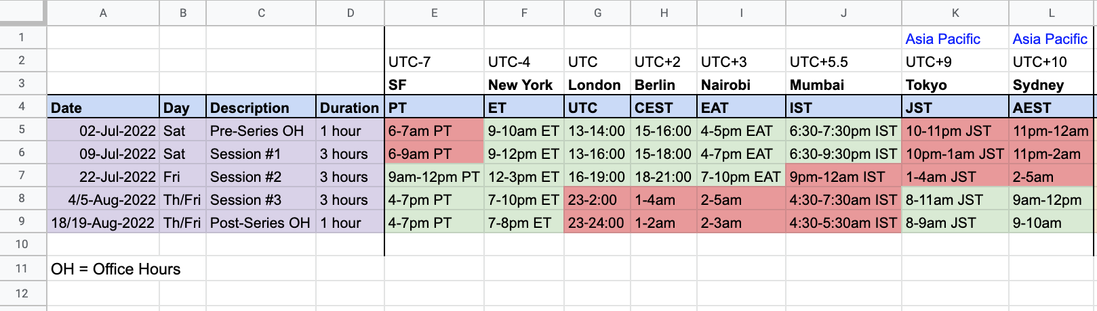
Task: Select the "4/5-Aug-2022" date cell
Action: (x=103, y=200)
